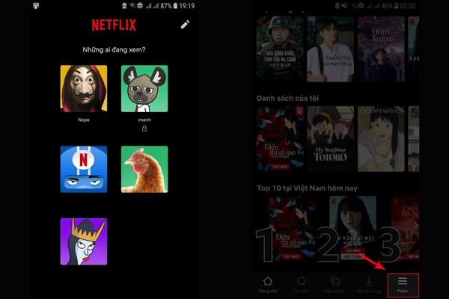This screenshot has width=449, height=299.
Task: Open the number 1 title in Top 10
Action: coord(290,229)
